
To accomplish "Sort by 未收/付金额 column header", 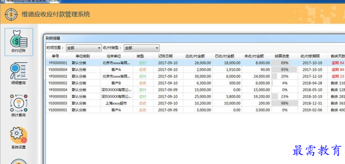I will pos(254,56).
